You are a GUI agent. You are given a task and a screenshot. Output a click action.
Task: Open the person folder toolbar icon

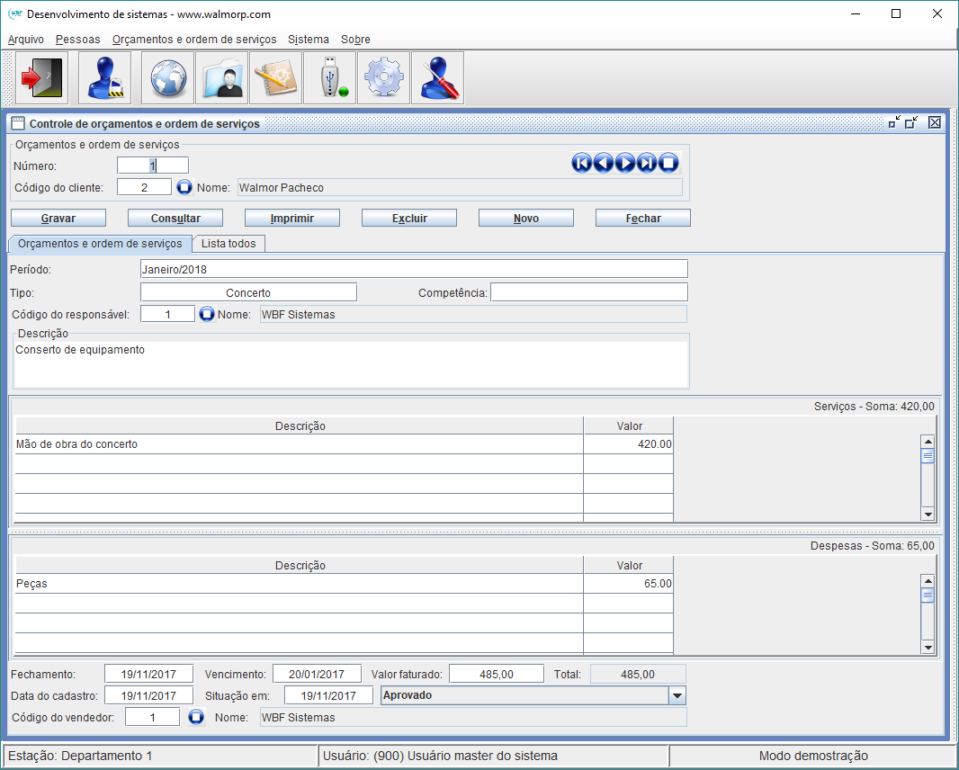pyautogui.click(x=221, y=78)
